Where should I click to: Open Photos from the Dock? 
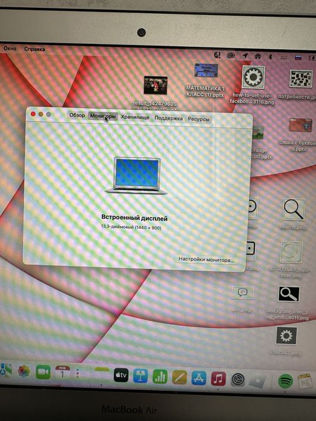tap(24, 371)
